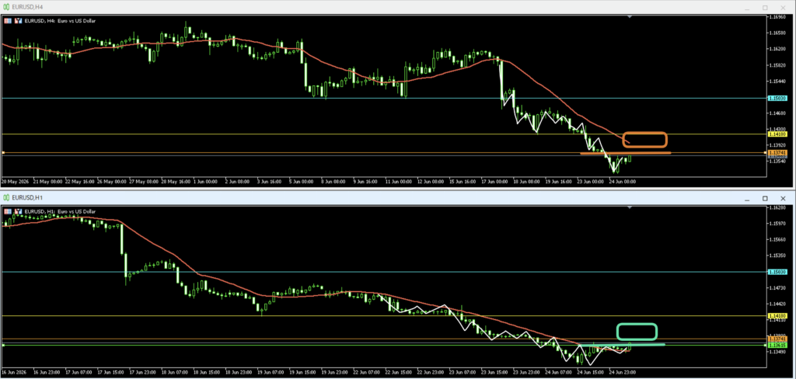Select yellow 1.14180 price label in H1 chart
The width and height of the screenshot is (796, 379).
tap(777, 316)
